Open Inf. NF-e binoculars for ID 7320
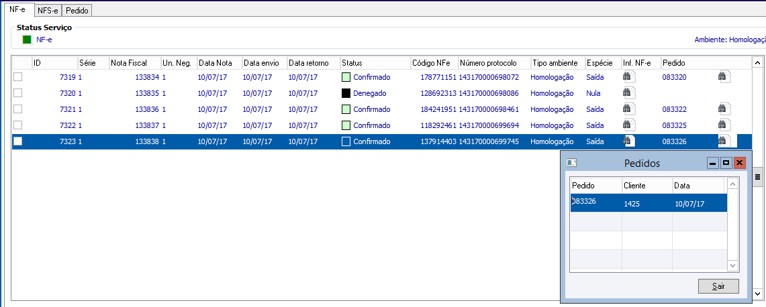Image resolution: width=766 pixels, height=307 pixels. point(628,93)
